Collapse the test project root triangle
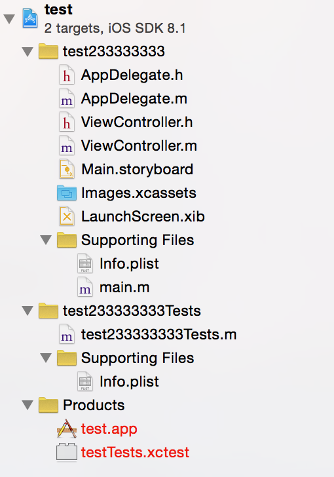Image resolution: width=334 pixels, height=477 pixels. (x=9, y=19)
